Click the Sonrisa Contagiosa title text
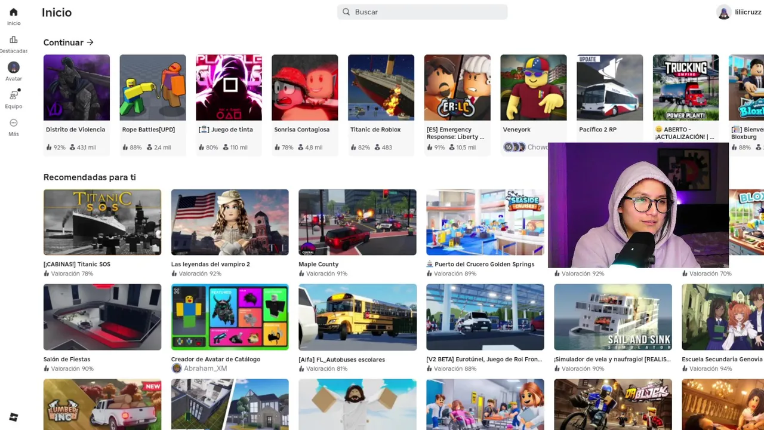Viewport: 764px width, 430px height. [302, 130]
